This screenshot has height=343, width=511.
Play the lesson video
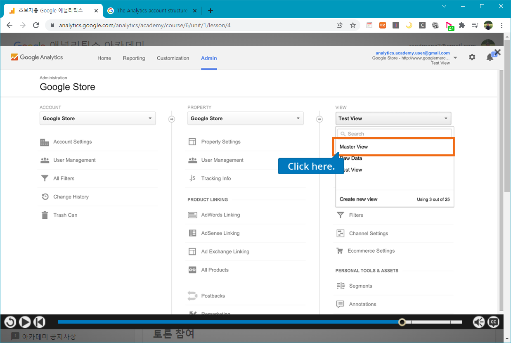click(x=25, y=322)
